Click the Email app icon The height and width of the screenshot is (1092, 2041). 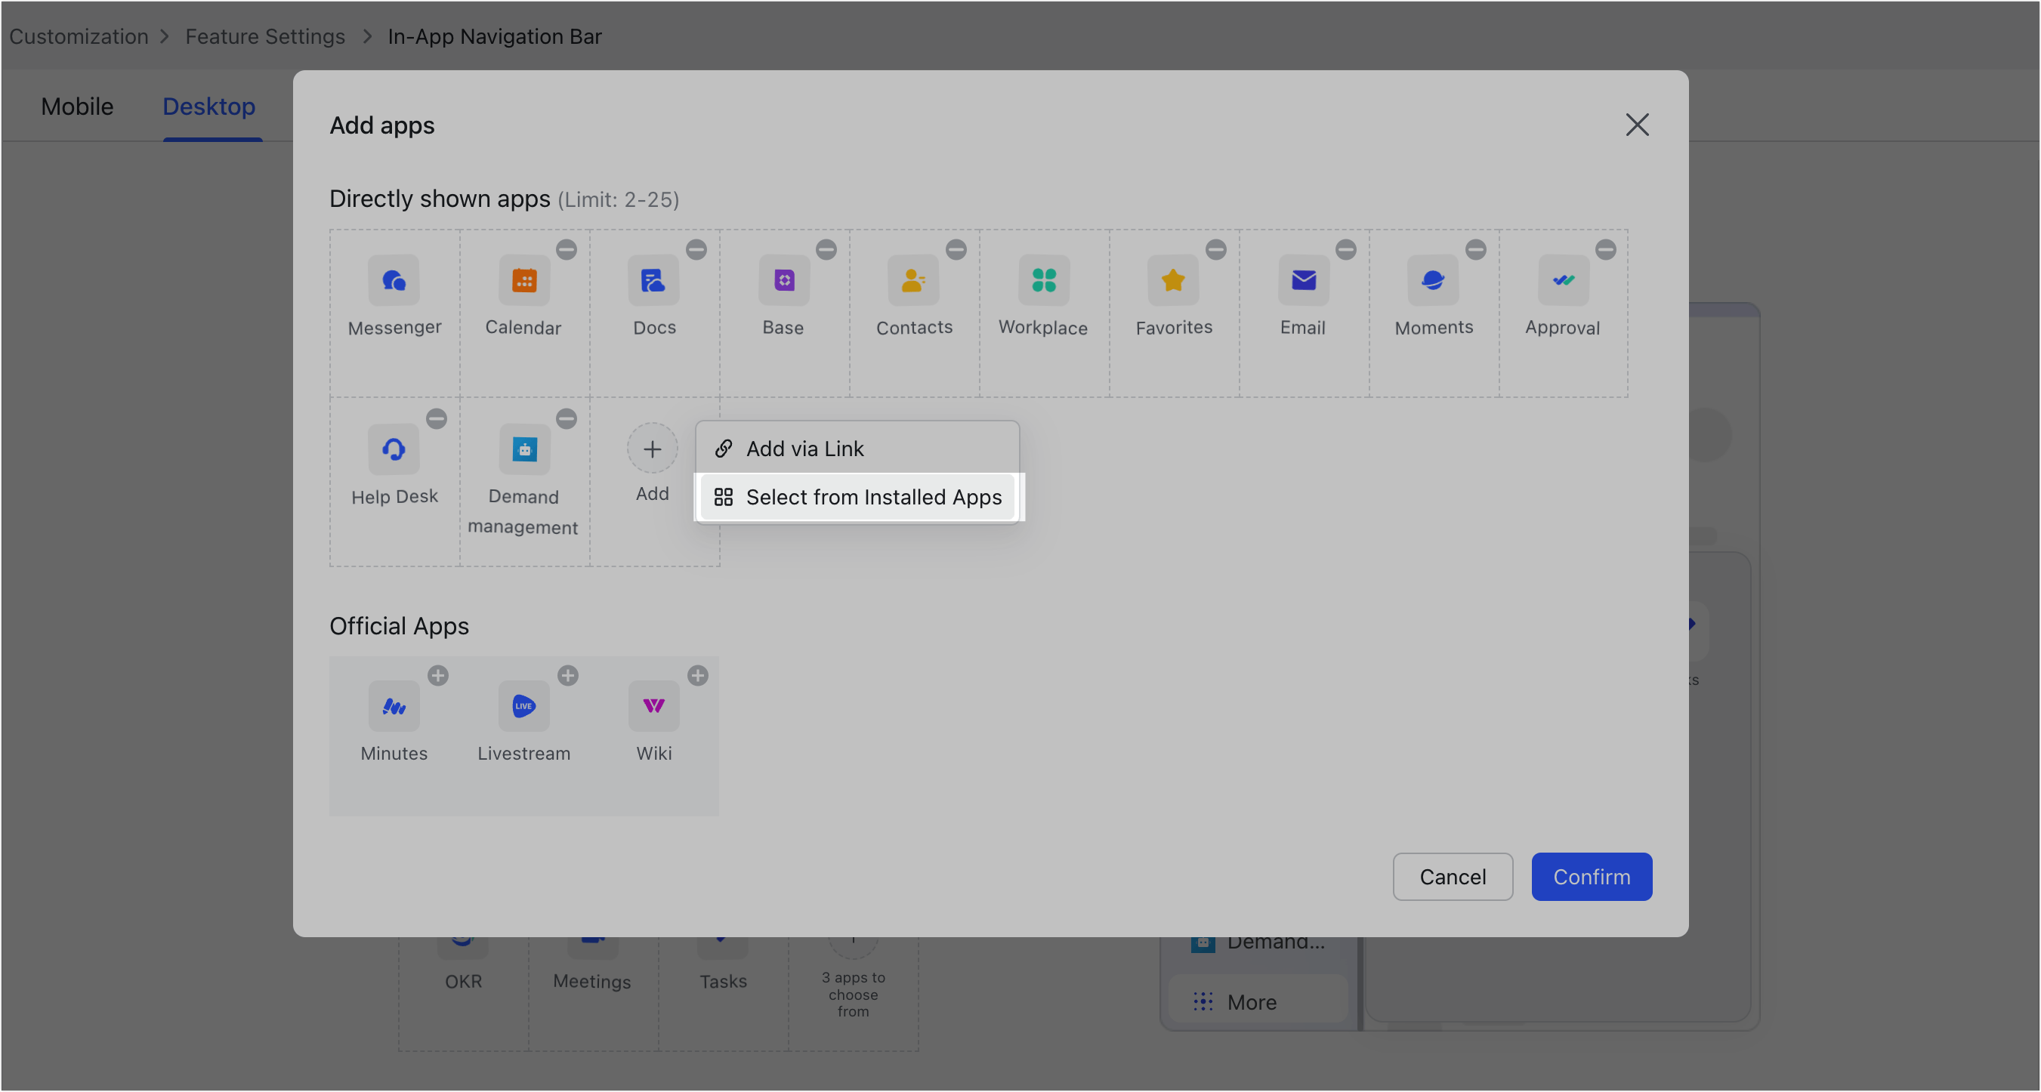(x=1303, y=279)
